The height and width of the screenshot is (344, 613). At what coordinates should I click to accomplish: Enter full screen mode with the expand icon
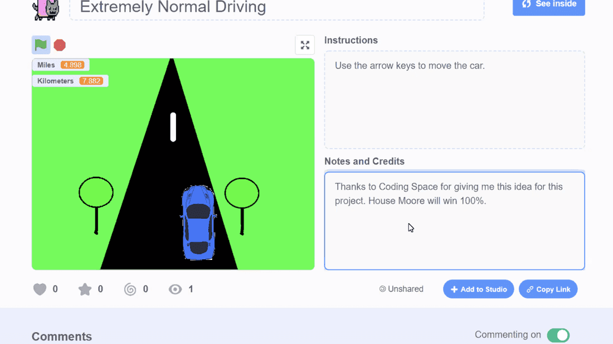[305, 45]
